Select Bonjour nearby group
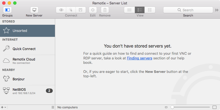220x110 pixels. pyautogui.click(x=27, y=79)
